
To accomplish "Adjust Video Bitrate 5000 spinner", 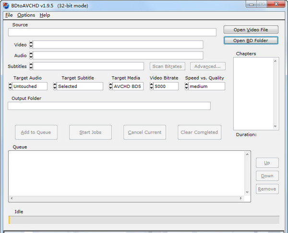I will [x=152, y=86].
